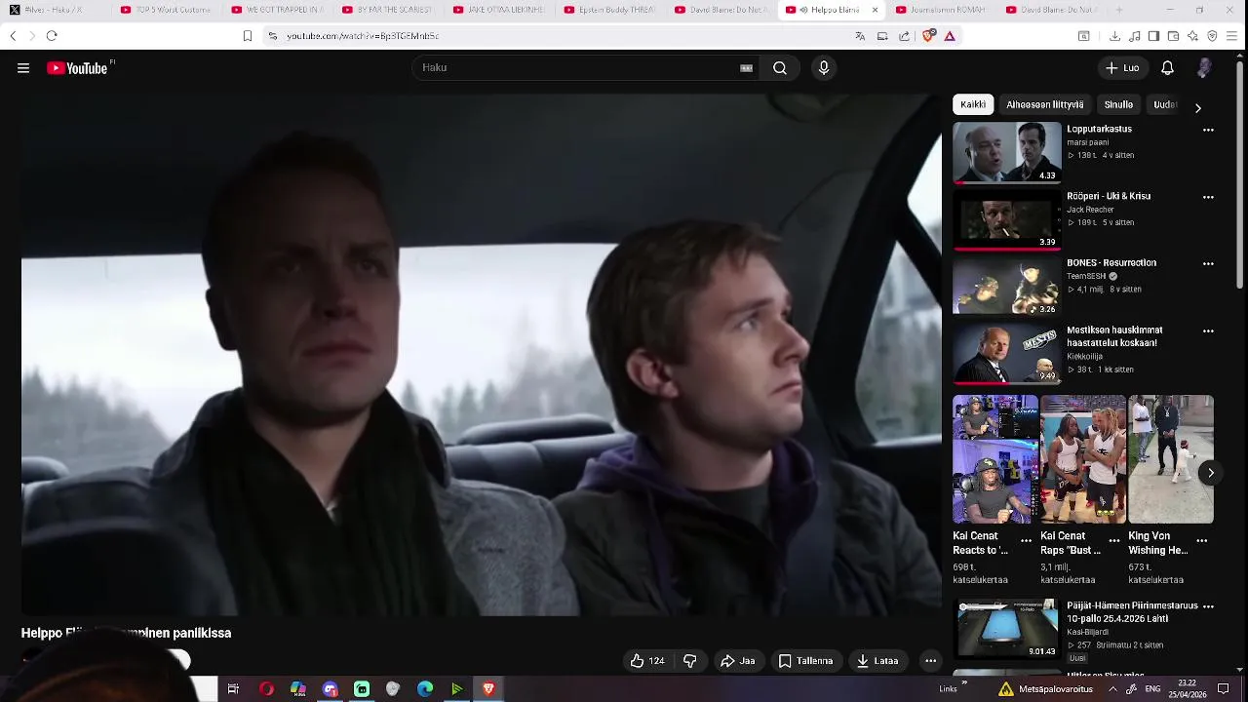
Task: Download video with Lataa button
Action: 877,661
